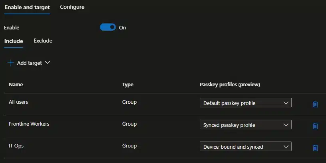Click the Add target button label
The width and height of the screenshot is (326, 163).
coord(29,63)
